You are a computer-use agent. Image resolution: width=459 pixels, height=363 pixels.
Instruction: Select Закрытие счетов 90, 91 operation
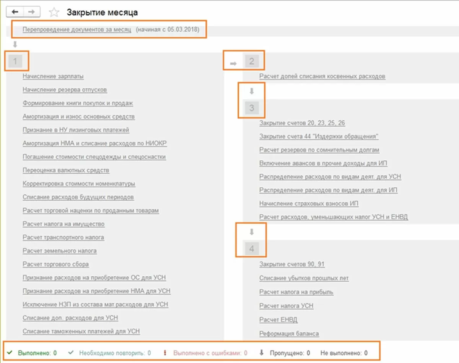pos(292,264)
